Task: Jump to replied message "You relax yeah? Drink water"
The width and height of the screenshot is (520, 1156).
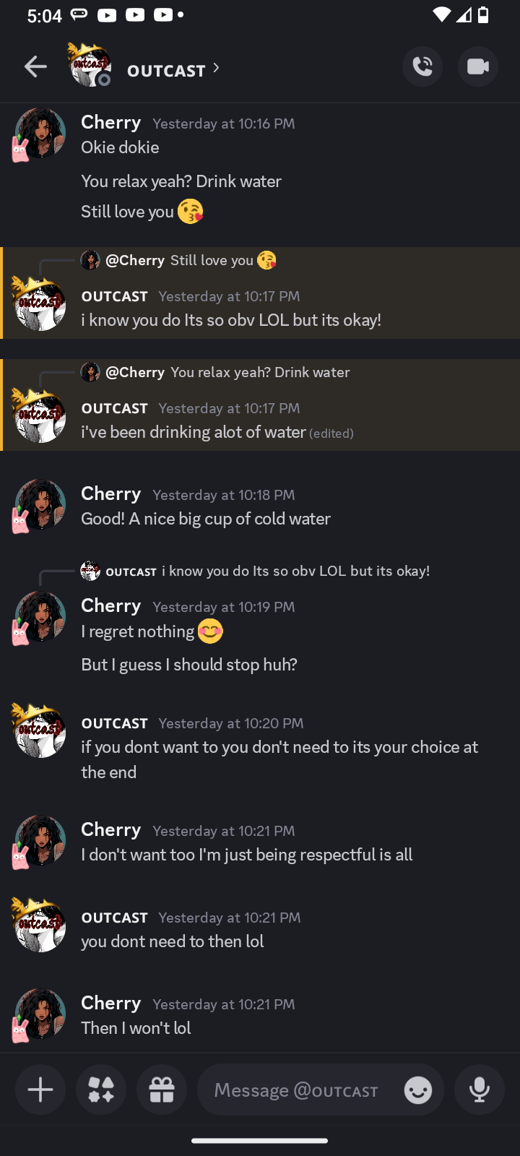Action: point(260,372)
